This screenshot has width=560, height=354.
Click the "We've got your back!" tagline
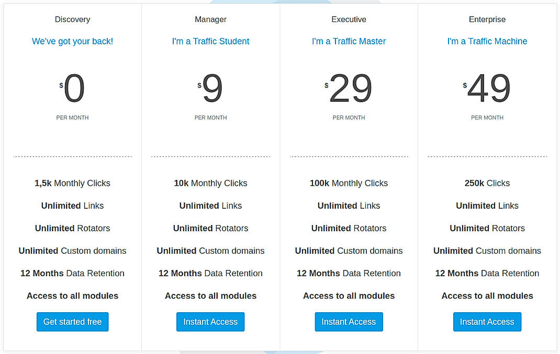tap(73, 41)
